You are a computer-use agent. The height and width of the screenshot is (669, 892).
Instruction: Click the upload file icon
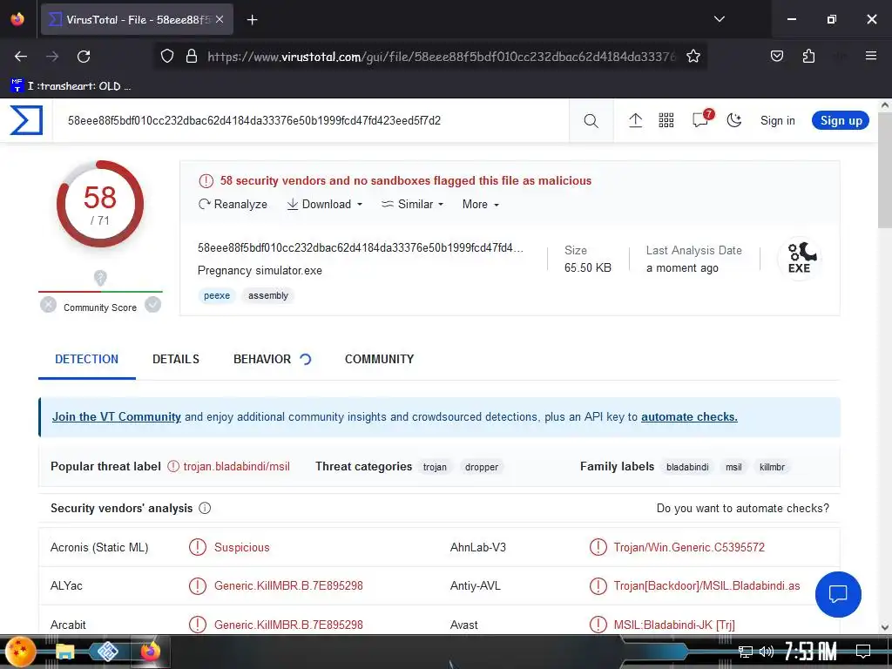[635, 120]
